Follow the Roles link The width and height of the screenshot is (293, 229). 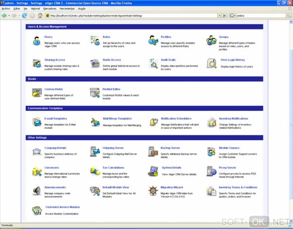coord(106,37)
